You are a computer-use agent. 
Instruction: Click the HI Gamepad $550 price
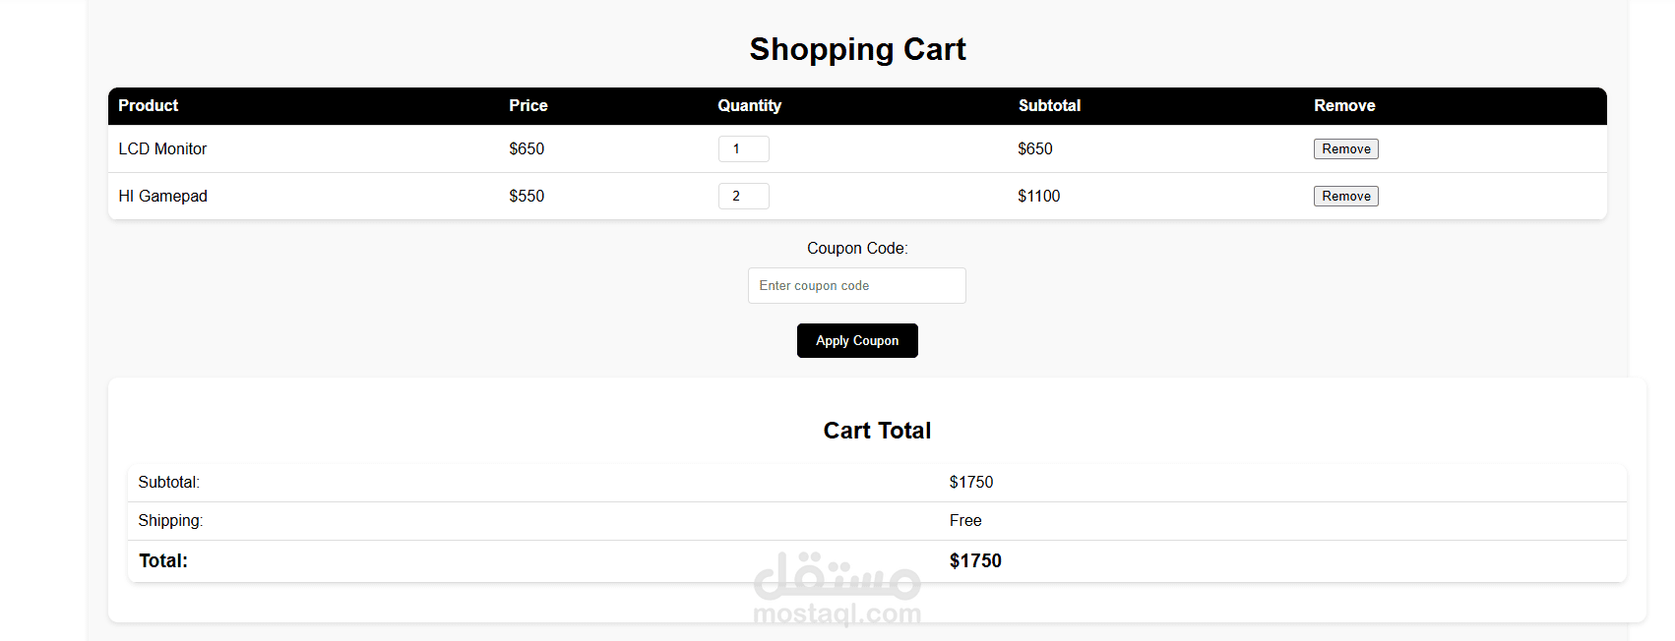click(x=527, y=197)
